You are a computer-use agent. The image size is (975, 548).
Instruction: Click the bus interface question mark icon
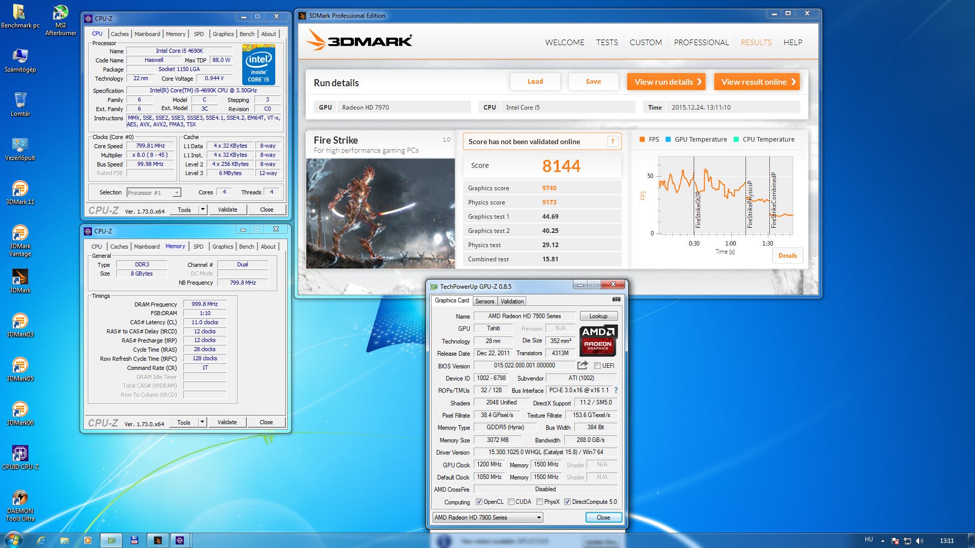pos(616,390)
